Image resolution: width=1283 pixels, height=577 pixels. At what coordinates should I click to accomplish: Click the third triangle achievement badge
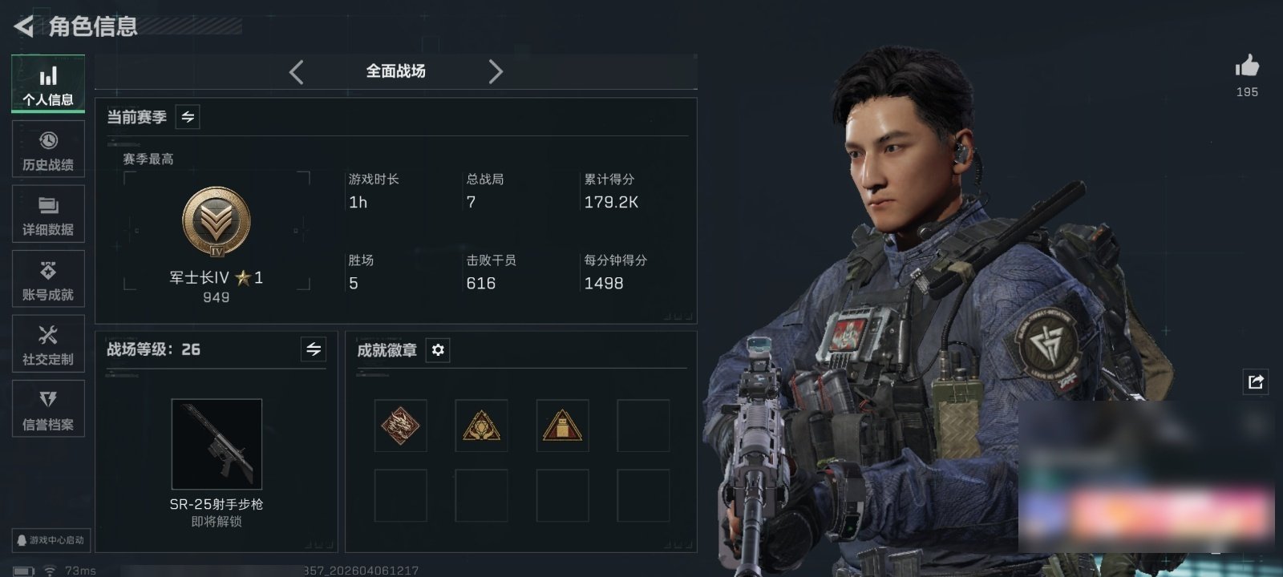click(562, 426)
